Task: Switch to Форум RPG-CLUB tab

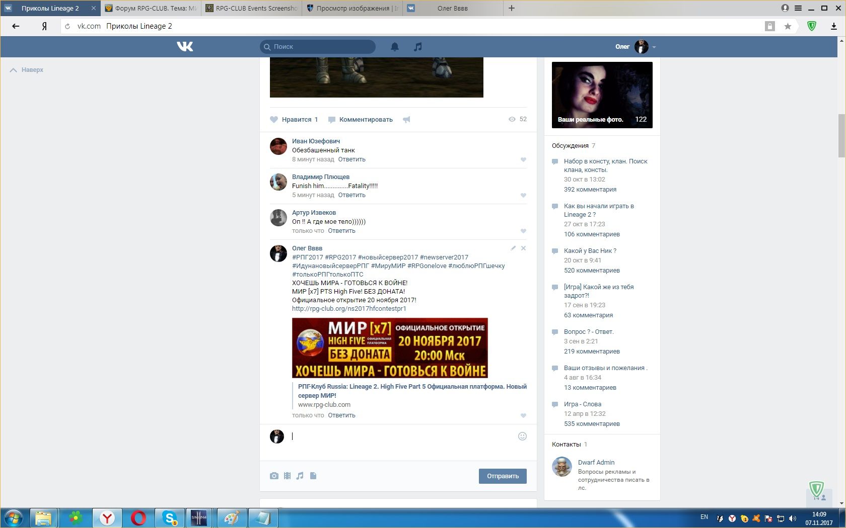Action: pos(151,8)
